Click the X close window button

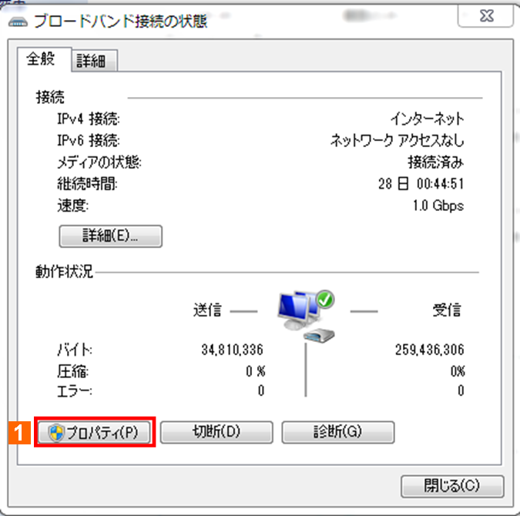[486, 16]
